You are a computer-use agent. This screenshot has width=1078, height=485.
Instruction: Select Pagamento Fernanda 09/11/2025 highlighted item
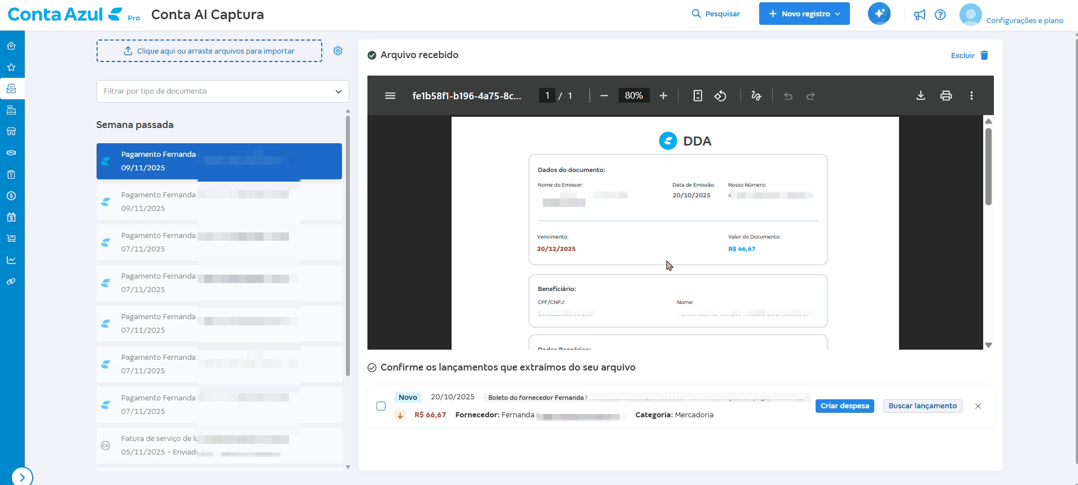tap(219, 161)
